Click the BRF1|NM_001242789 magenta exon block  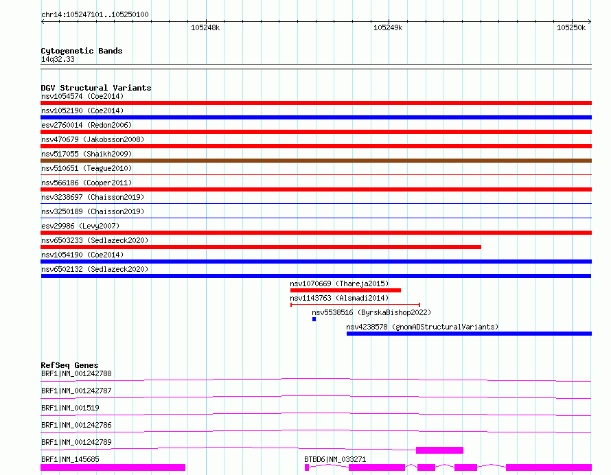tap(439, 450)
